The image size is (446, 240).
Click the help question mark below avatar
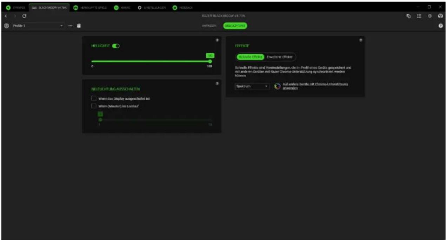tap(441, 26)
